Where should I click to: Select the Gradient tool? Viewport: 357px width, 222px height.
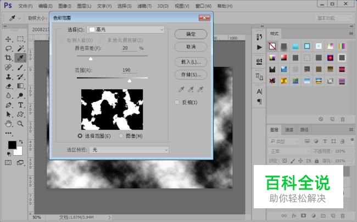pyautogui.click(x=20, y=86)
